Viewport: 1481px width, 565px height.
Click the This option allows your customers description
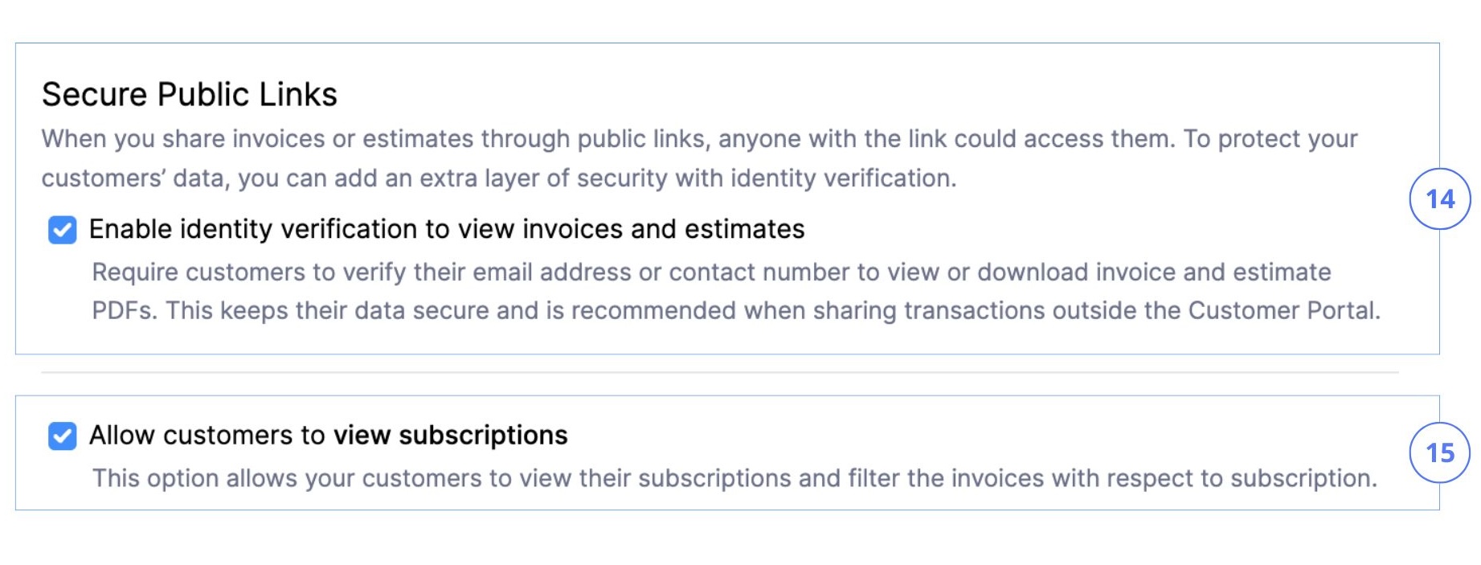click(x=734, y=479)
